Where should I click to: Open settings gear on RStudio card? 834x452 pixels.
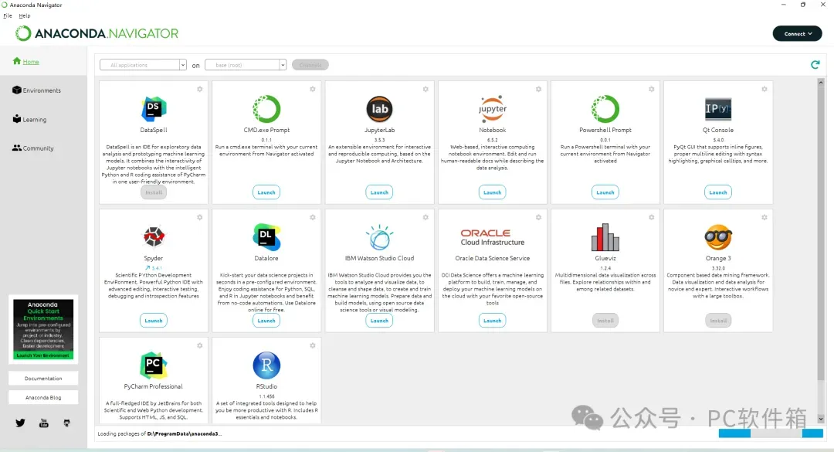point(313,345)
